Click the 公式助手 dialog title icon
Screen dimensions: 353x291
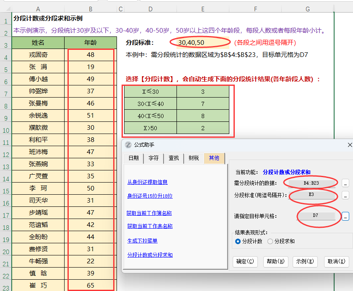tap(128, 144)
